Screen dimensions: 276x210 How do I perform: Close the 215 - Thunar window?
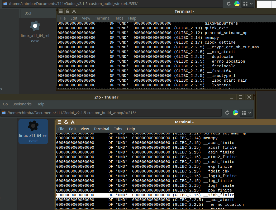point(249,97)
